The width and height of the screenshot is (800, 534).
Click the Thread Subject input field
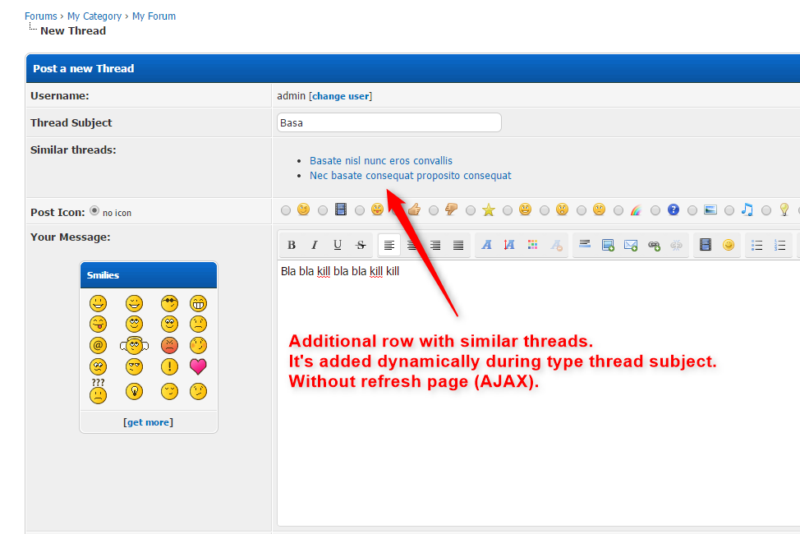[x=389, y=122]
